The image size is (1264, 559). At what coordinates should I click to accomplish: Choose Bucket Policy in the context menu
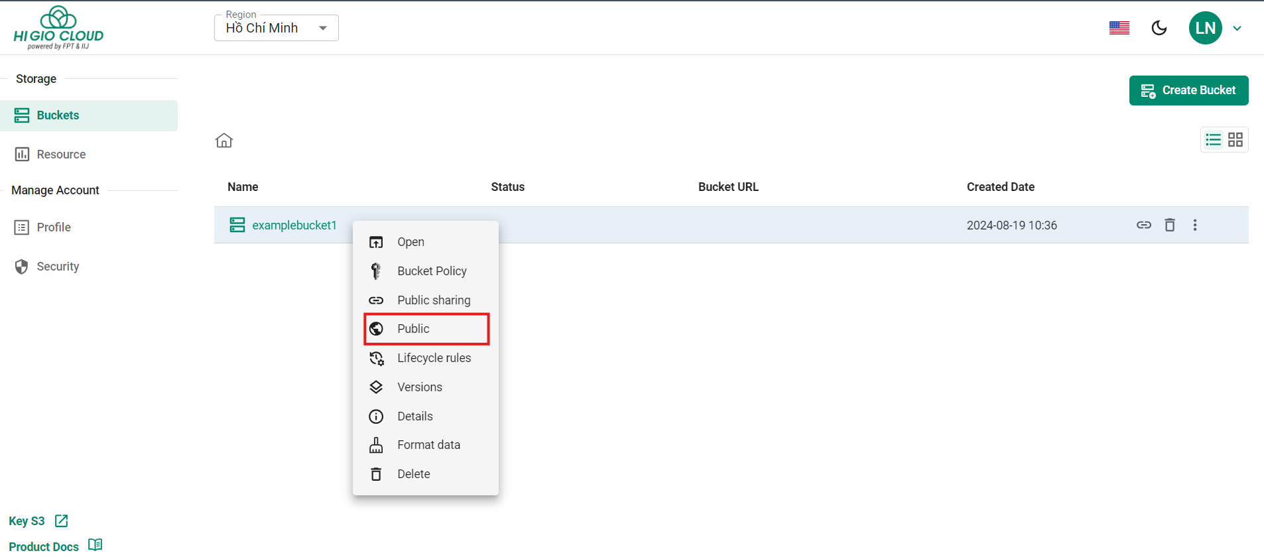[x=432, y=271]
